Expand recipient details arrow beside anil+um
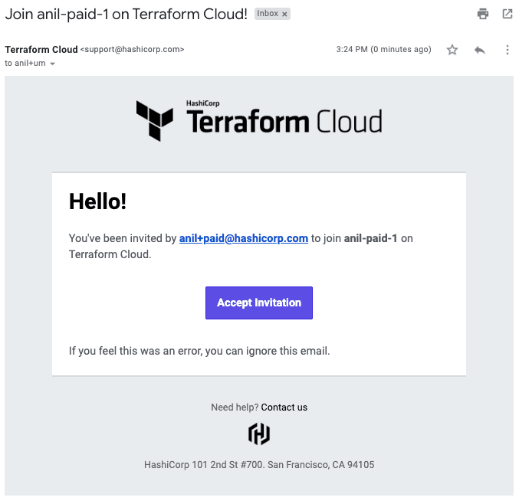 click(52, 64)
